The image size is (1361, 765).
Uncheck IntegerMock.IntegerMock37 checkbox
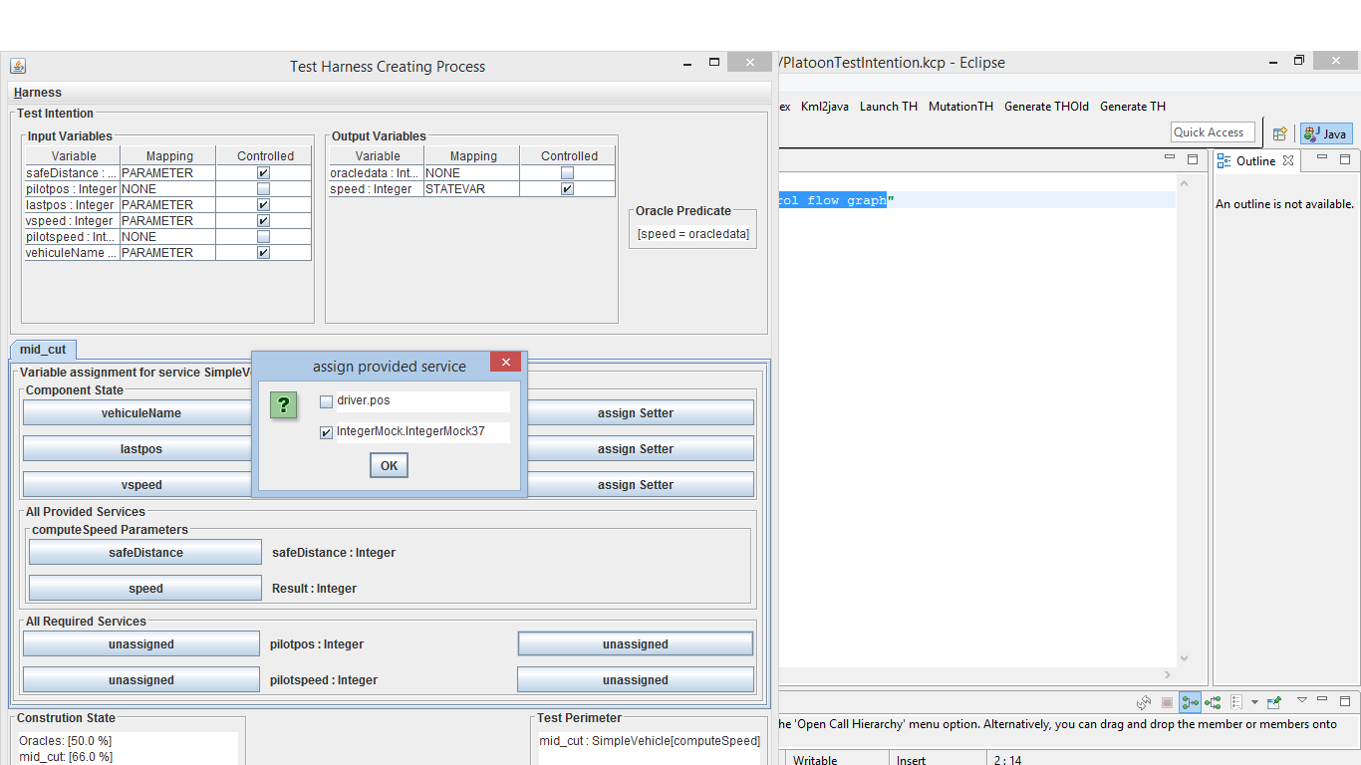(327, 433)
